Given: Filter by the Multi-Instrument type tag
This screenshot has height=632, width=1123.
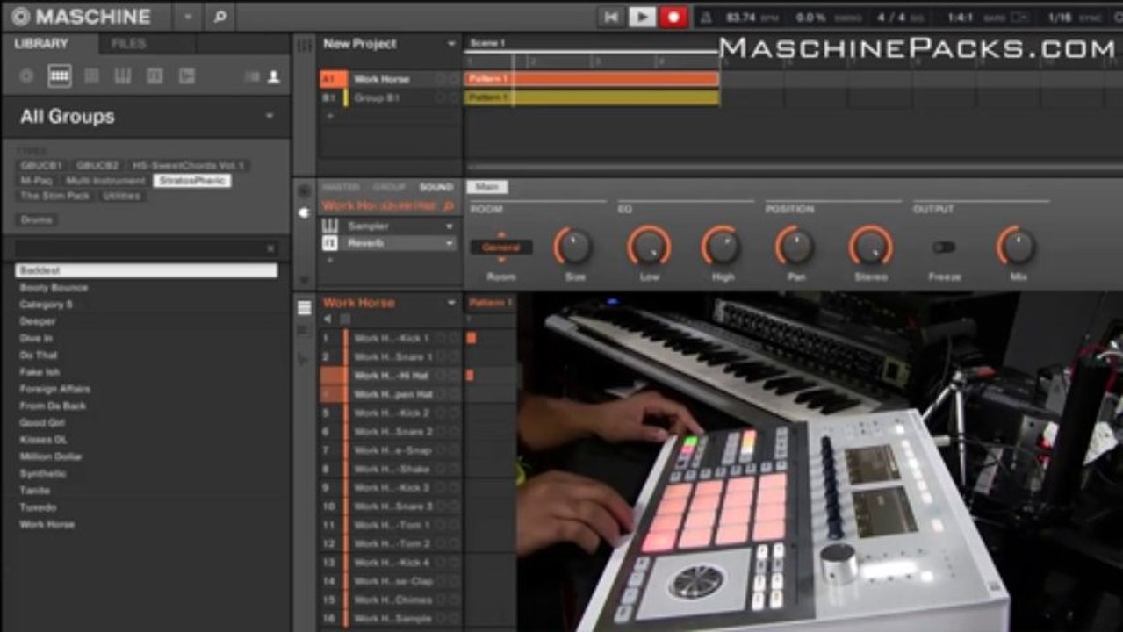Looking at the screenshot, I should point(106,181).
